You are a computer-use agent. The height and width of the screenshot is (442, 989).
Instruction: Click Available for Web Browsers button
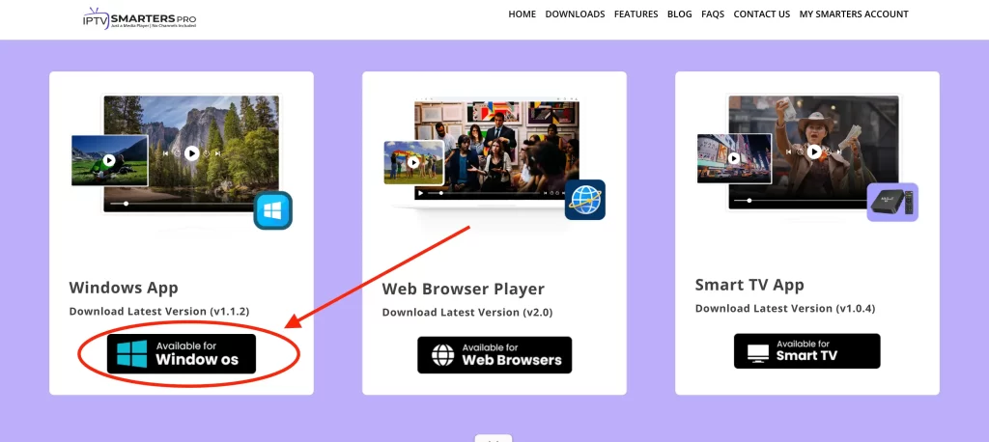[494, 354]
